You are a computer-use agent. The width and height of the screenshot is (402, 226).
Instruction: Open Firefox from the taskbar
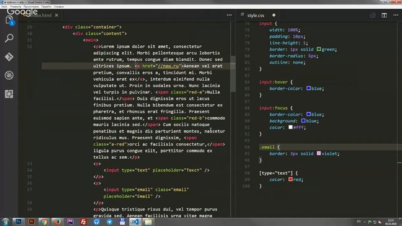pyautogui.click(x=57, y=222)
